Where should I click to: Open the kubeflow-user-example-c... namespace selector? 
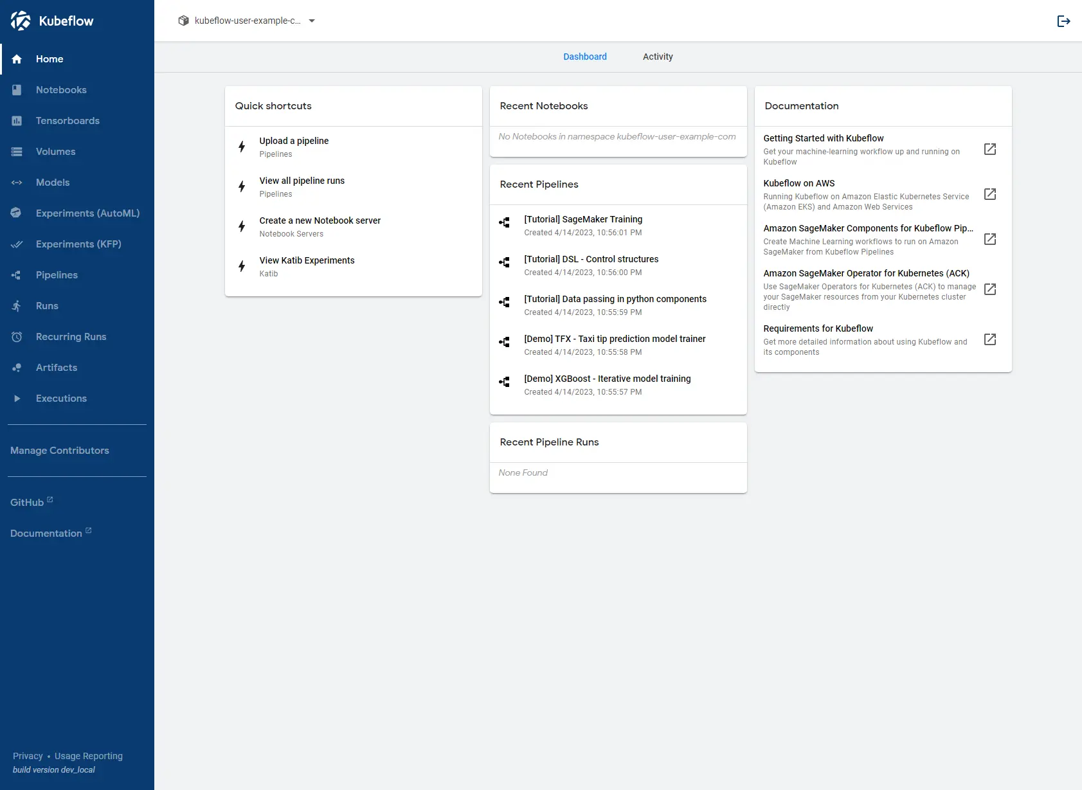[x=247, y=21]
